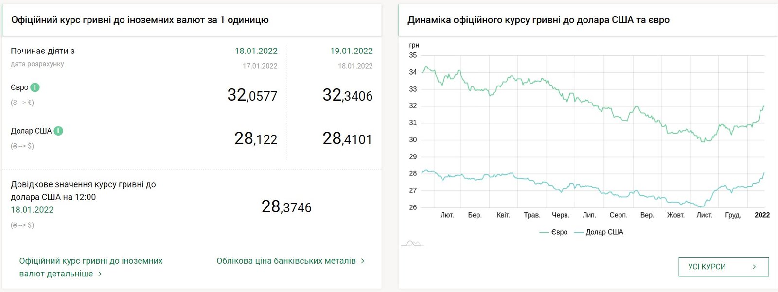
Task: Click the chart title heading
Action: 538,20
